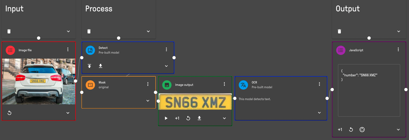The height and width of the screenshot is (140, 409).
Task: Open the JavaScript node options menu
Action: (x=398, y=49)
